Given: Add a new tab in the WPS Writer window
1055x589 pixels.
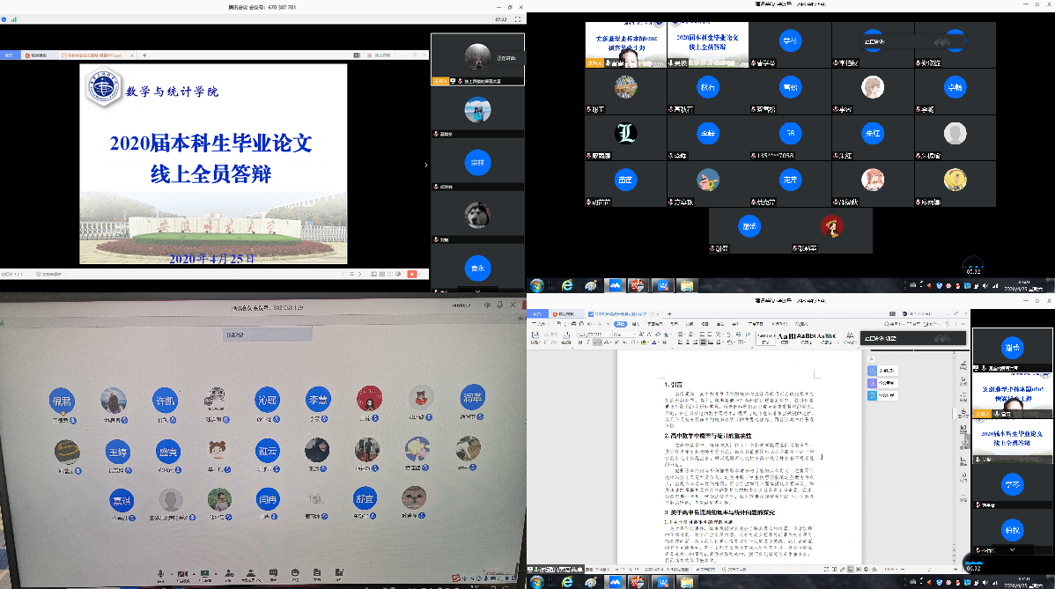Looking at the screenshot, I should click(x=668, y=314).
